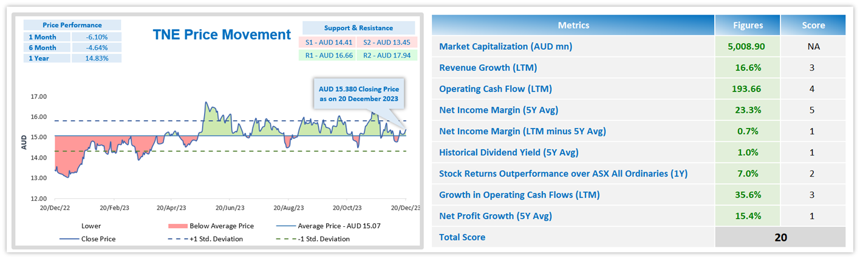Screen dimensions: 860x259
Task: Select the "Net Income Margin (5Y Avg)" label
Action: [x=499, y=110]
